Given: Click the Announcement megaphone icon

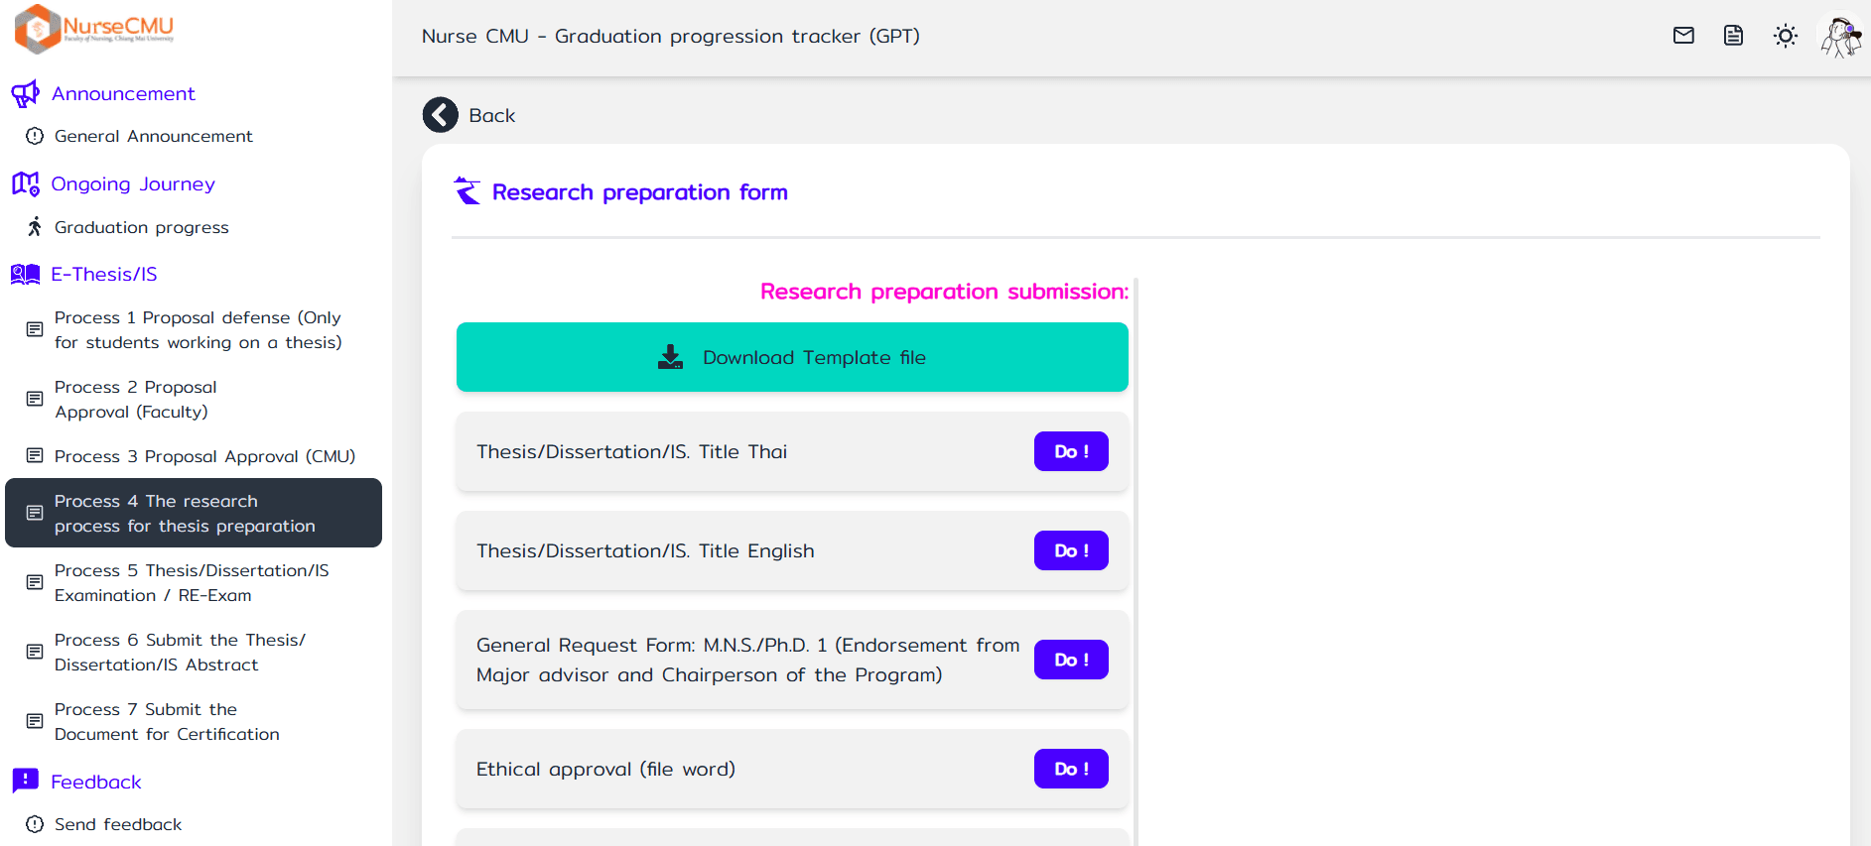Looking at the screenshot, I should (25, 94).
